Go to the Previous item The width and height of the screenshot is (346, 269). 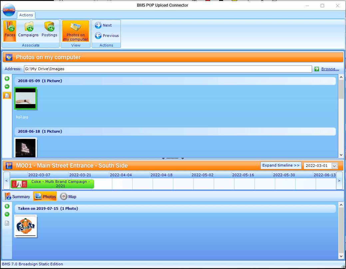pyautogui.click(x=107, y=36)
